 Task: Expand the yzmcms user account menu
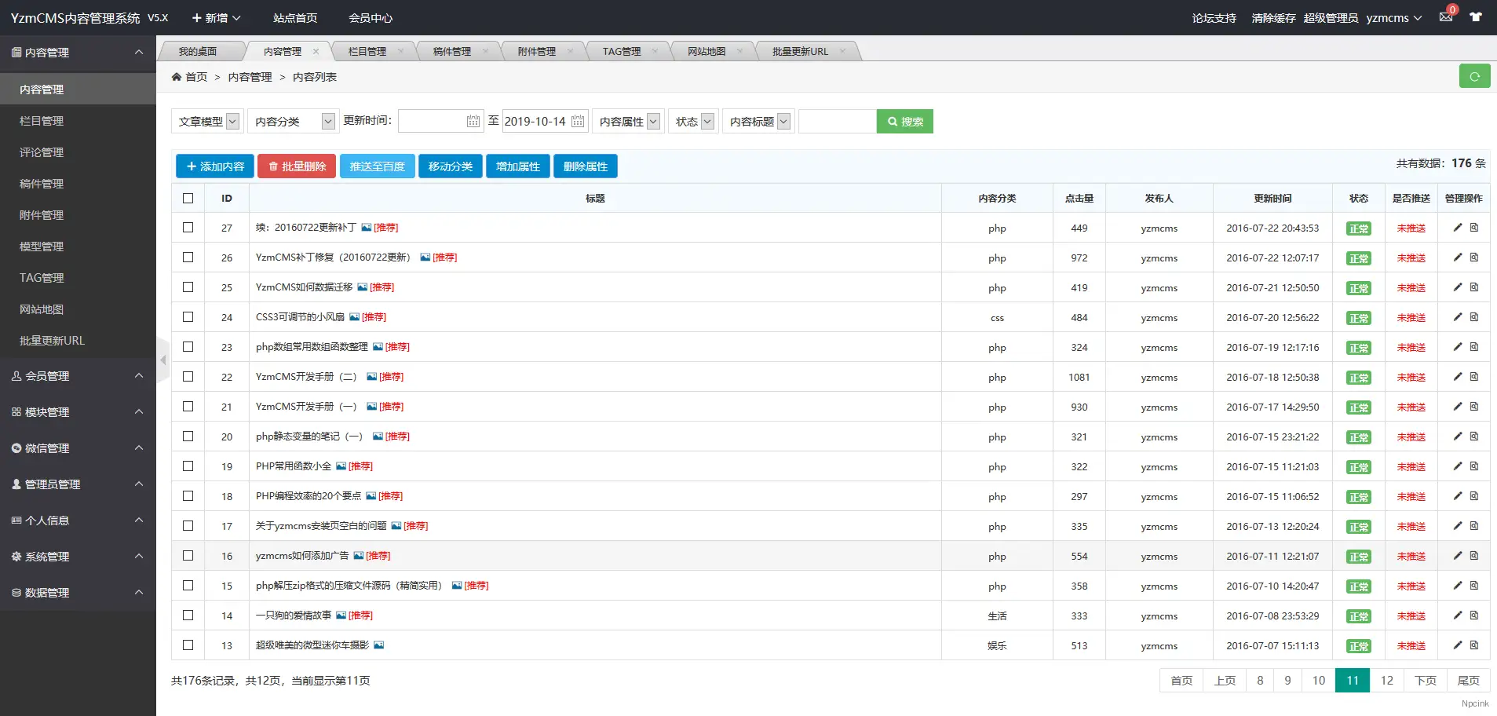(1393, 18)
